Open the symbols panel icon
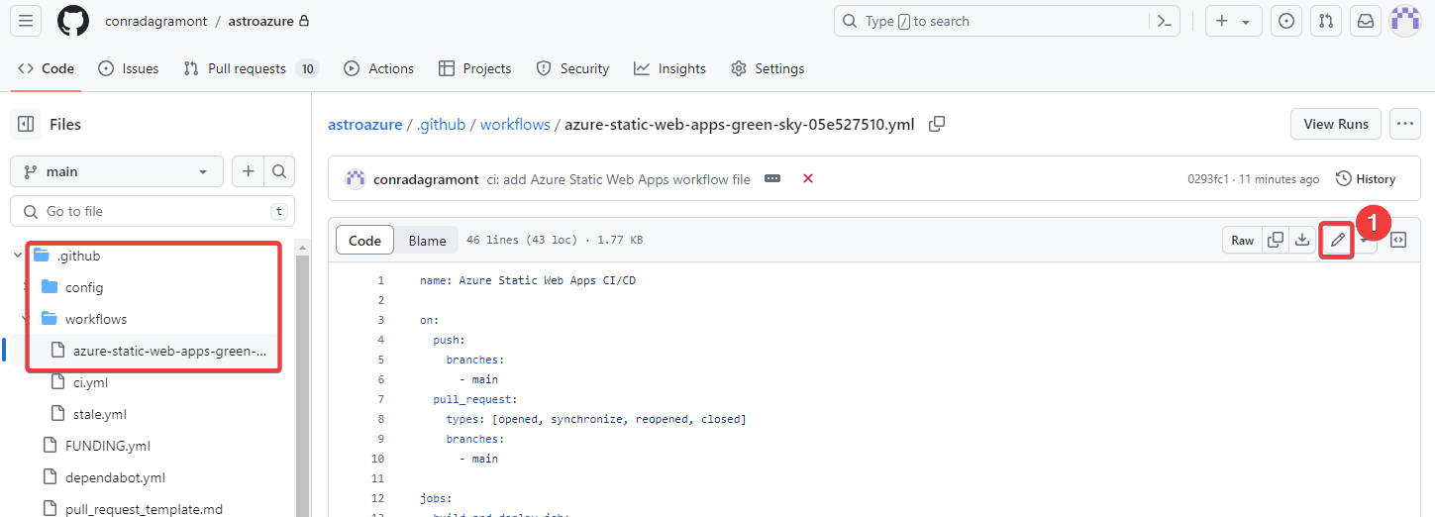The height and width of the screenshot is (517, 1435). pos(1398,240)
